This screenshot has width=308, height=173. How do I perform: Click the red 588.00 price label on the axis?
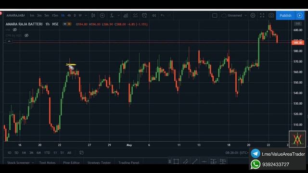pyautogui.click(x=298, y=43)
